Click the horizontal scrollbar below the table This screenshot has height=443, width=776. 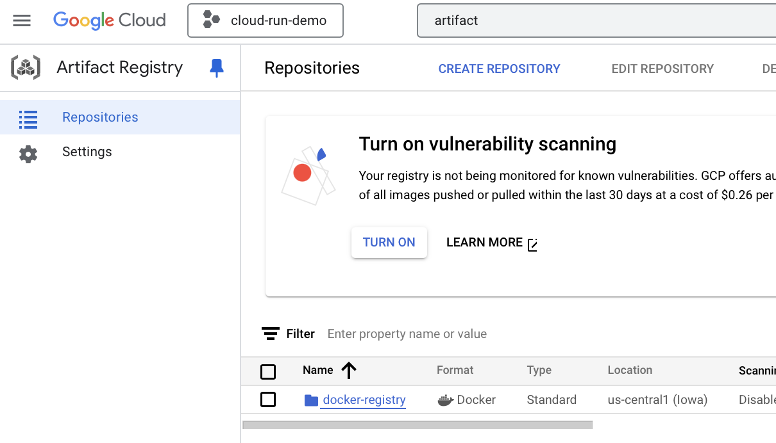(x=418, y=424)
